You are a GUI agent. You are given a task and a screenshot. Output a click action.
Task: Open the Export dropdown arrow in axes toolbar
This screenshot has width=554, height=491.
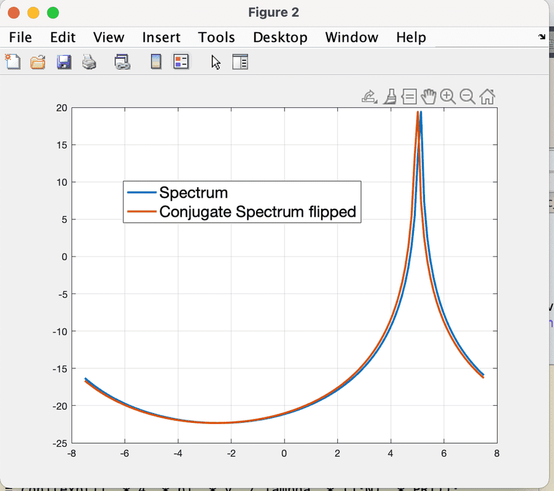click(375, 102)
